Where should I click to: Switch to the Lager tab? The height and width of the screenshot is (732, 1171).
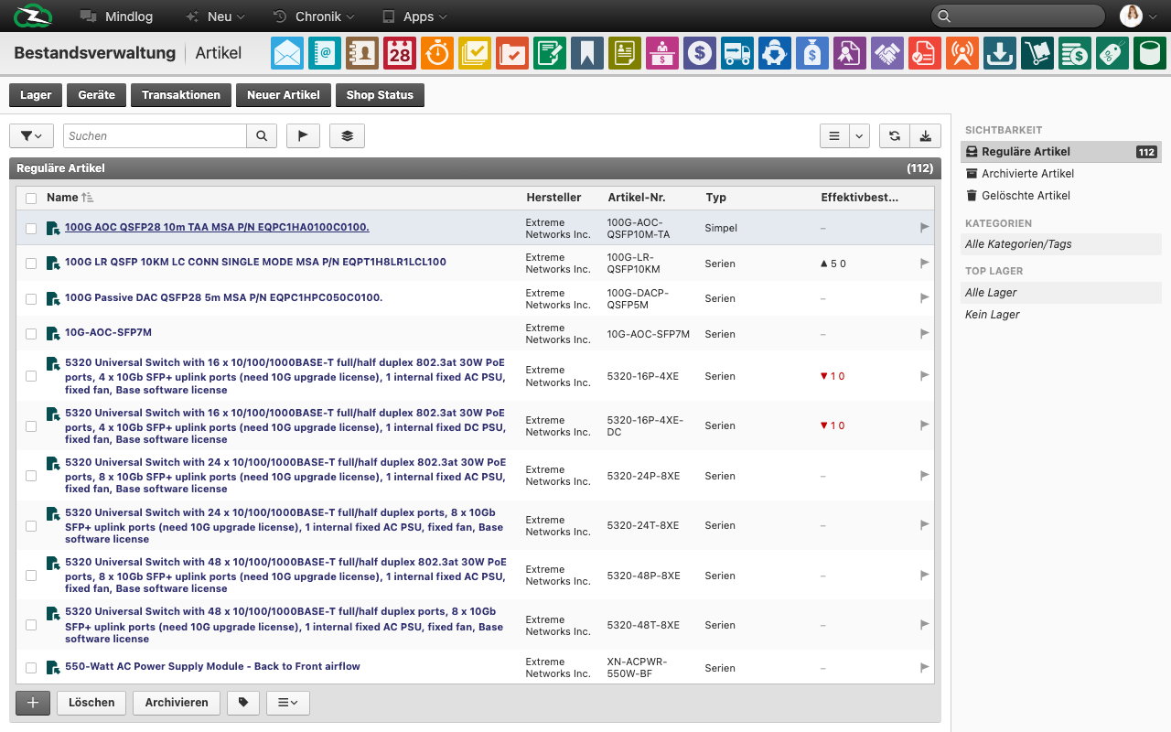point(36,95)
